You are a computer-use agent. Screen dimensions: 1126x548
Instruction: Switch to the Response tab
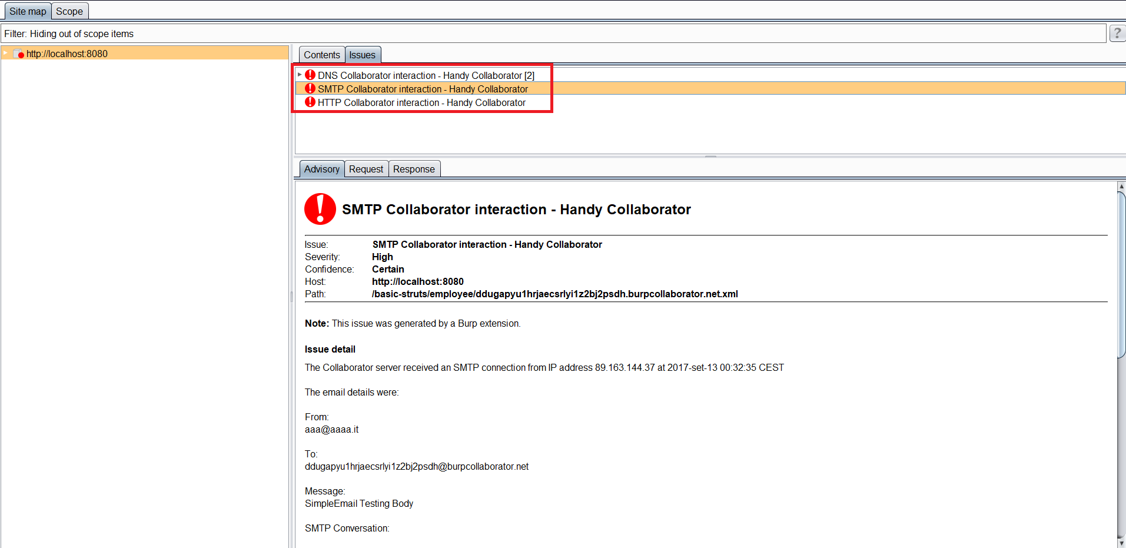coord(414,169)
